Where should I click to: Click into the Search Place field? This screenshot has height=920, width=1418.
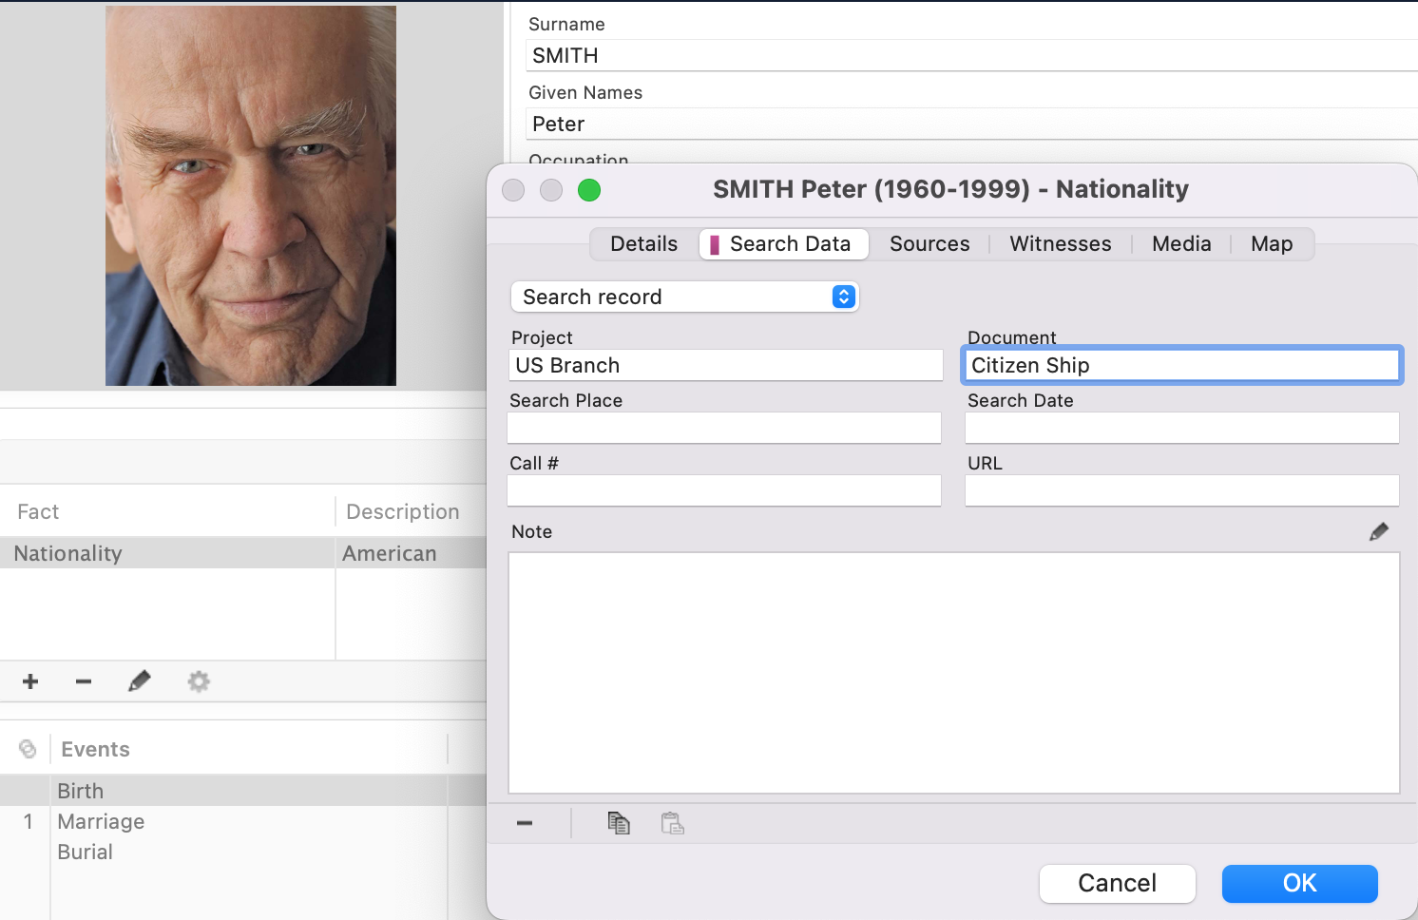pos(724,428)
